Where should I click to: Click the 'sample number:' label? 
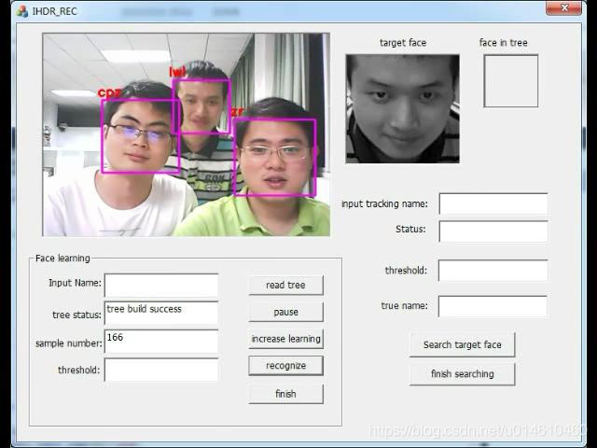click(x=69, y=343)
